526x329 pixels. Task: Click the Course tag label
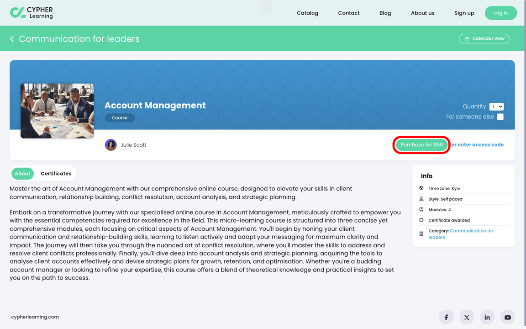[x=120, y=118]
